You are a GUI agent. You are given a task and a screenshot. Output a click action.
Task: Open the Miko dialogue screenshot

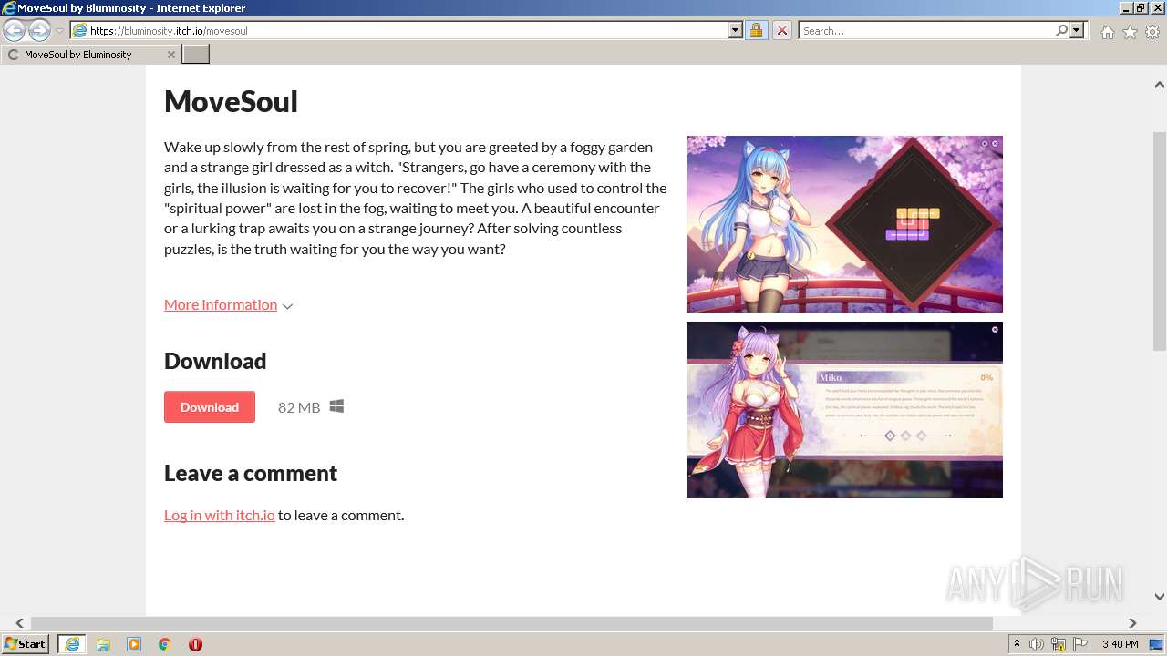(844, 410)
